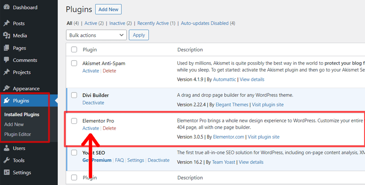The width and height of the screenshot is (365, 185).
Task: Click the Settings sliders icon
Action: click(x=7, y=172)
